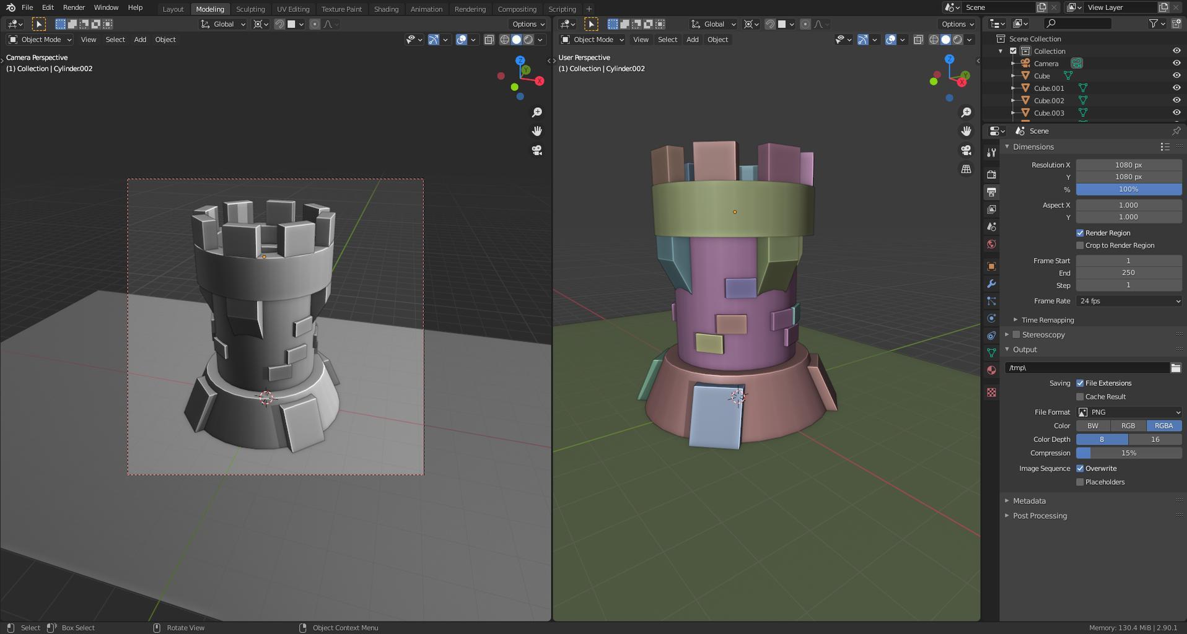Switch to the Sculpting workspace tab
This screenshot has height=634, width=1187.
[x=250, y=9]
